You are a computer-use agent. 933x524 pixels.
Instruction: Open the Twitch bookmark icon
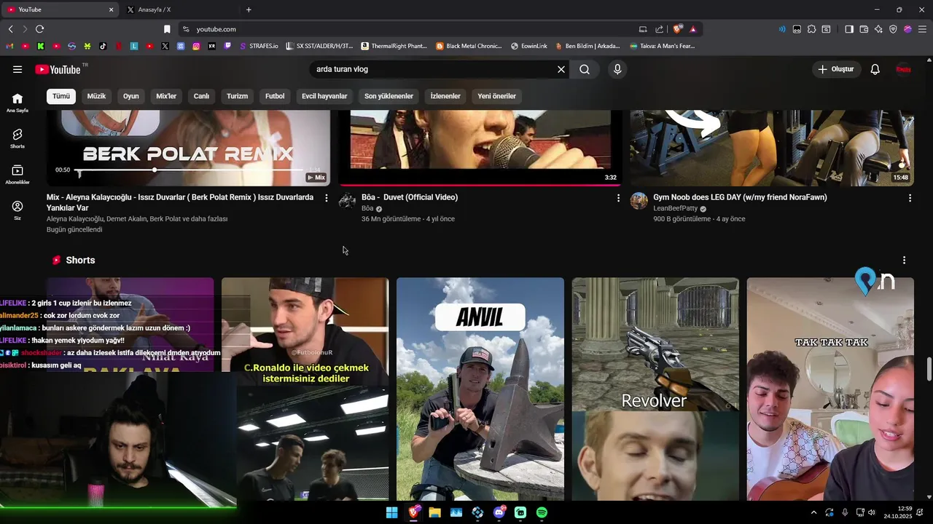(x=227, y=46)
